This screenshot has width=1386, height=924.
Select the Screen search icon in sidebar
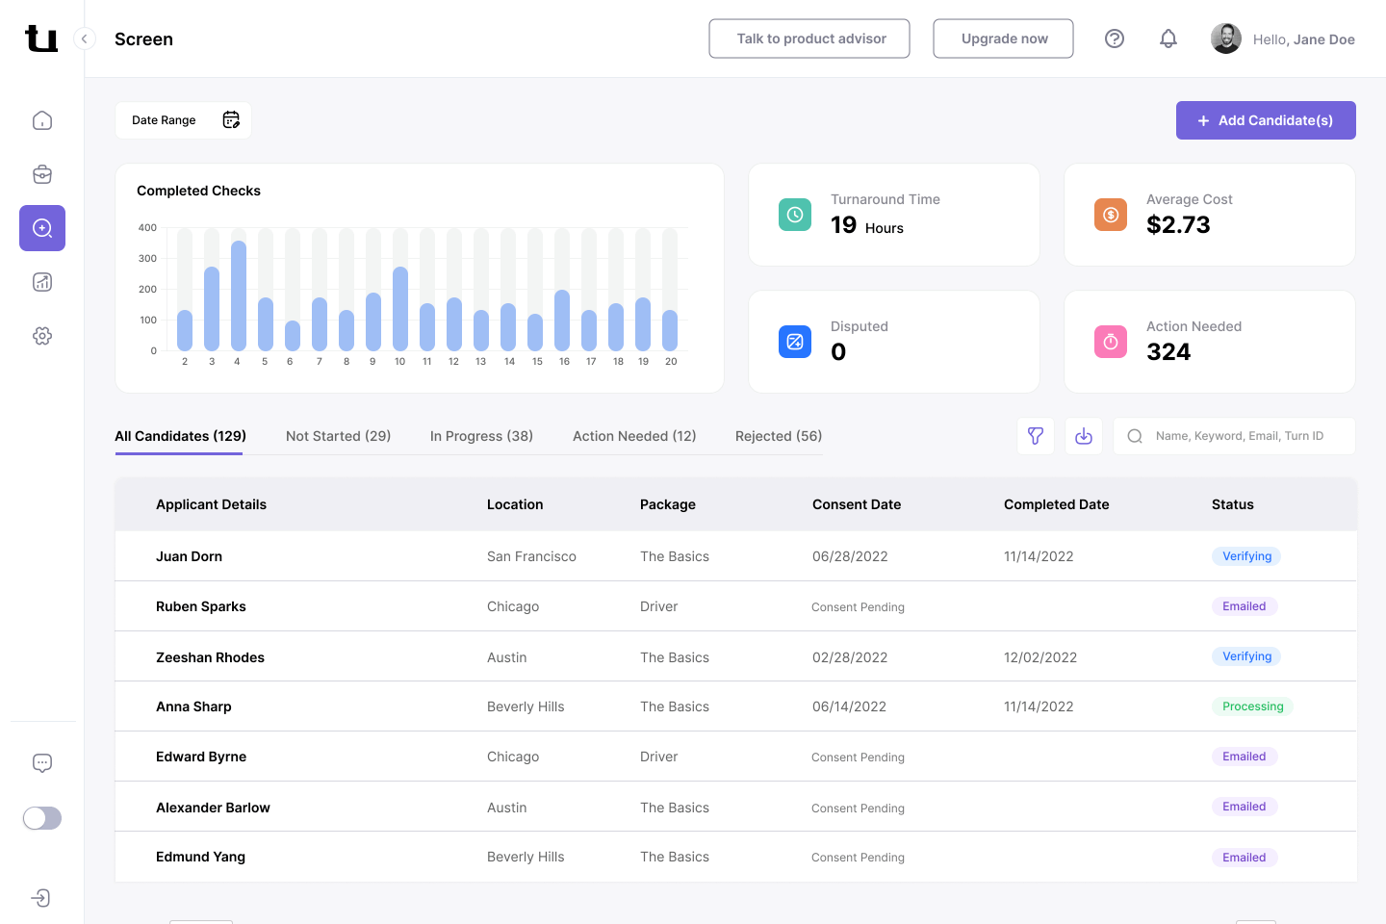[x=42, y=228]
